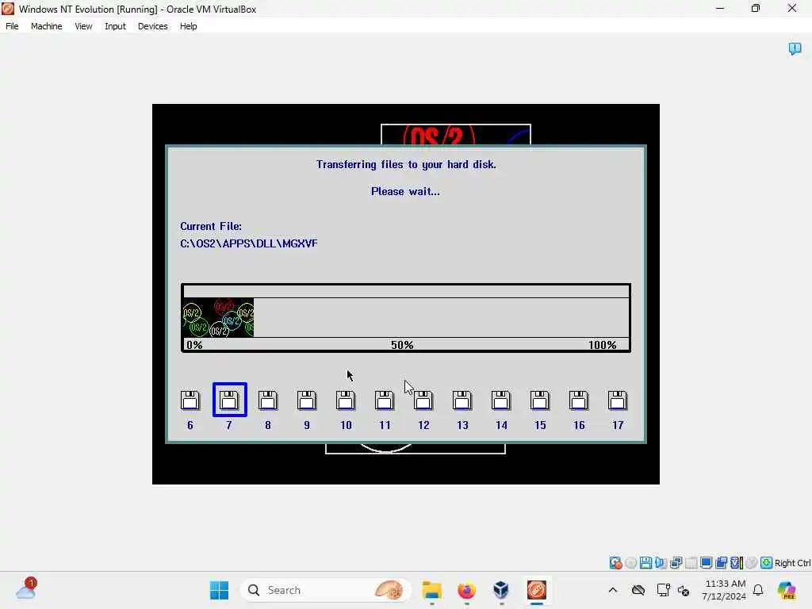Click diskette icon number 13
812x609 pixels.
point(462,400)
